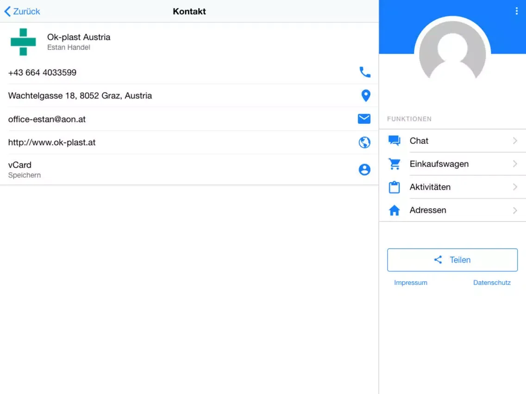The height and width of the screenshot is (394, 526).
Task: Click the Adressen house icon
Action: pyautogui.click(x=394, y=210)
